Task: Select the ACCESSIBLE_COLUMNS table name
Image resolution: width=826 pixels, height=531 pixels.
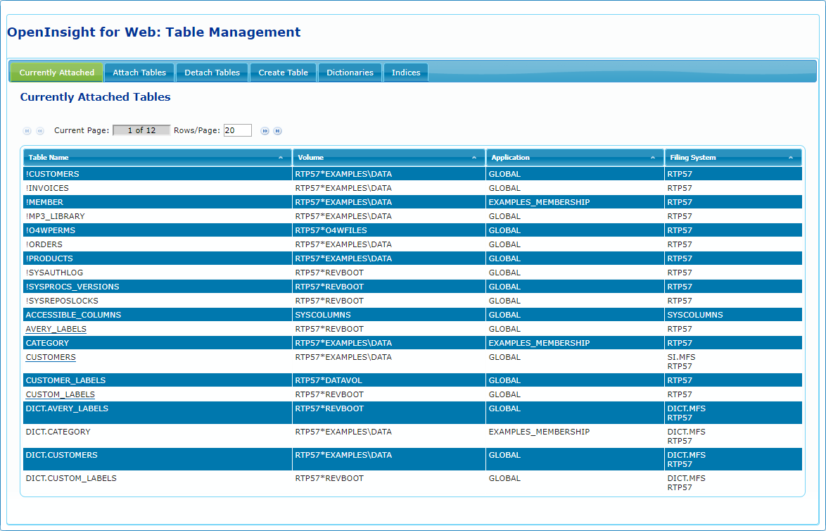Action: [x=73, y=315]
